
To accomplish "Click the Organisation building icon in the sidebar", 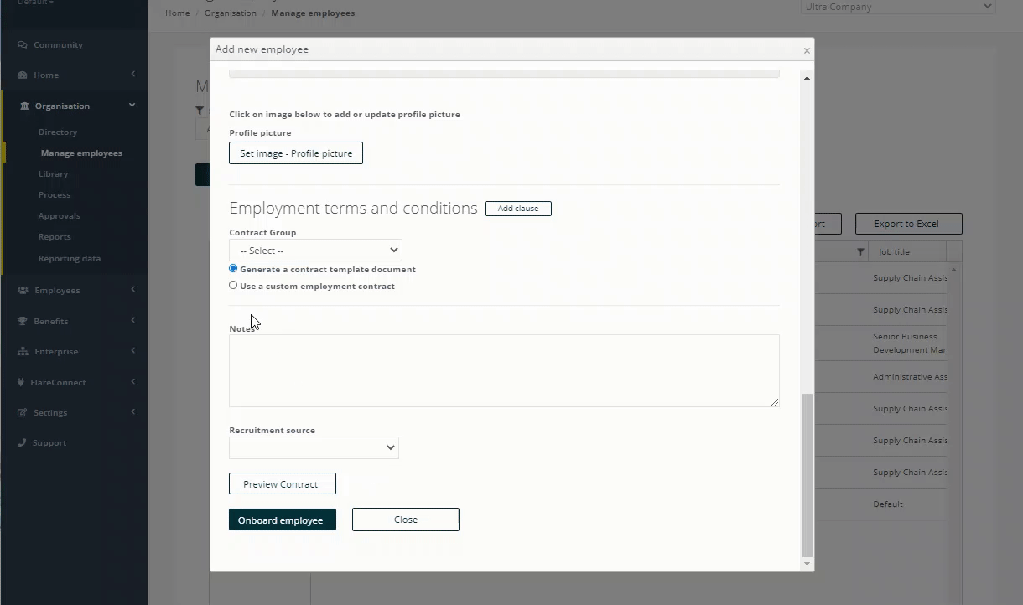I will pyautogui.click(x=24, y=106).
